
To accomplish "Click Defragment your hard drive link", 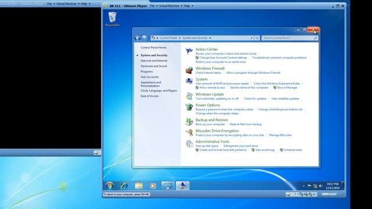I will pos(241,146).
